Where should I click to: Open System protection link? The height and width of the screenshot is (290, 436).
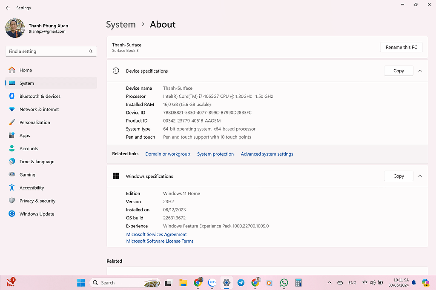pos(215,154)
